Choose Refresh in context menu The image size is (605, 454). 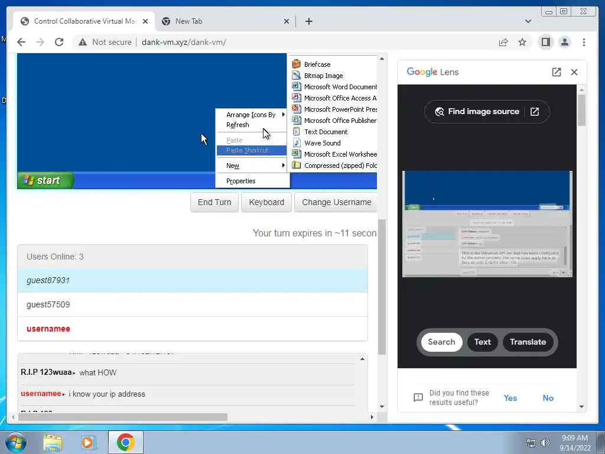(252, 125)
